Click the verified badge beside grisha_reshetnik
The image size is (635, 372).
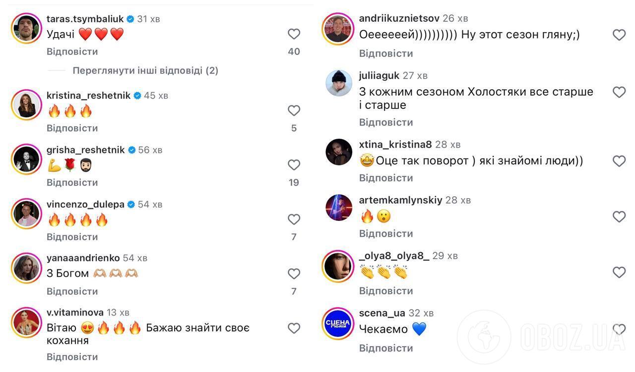(131, 150)
